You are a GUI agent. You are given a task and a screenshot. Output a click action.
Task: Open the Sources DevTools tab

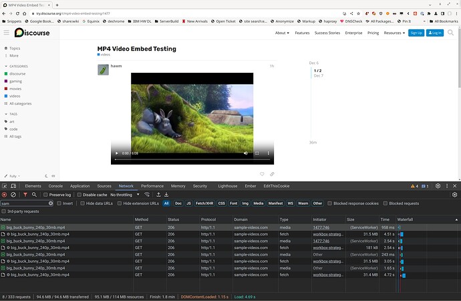click(x=104, y=186)
